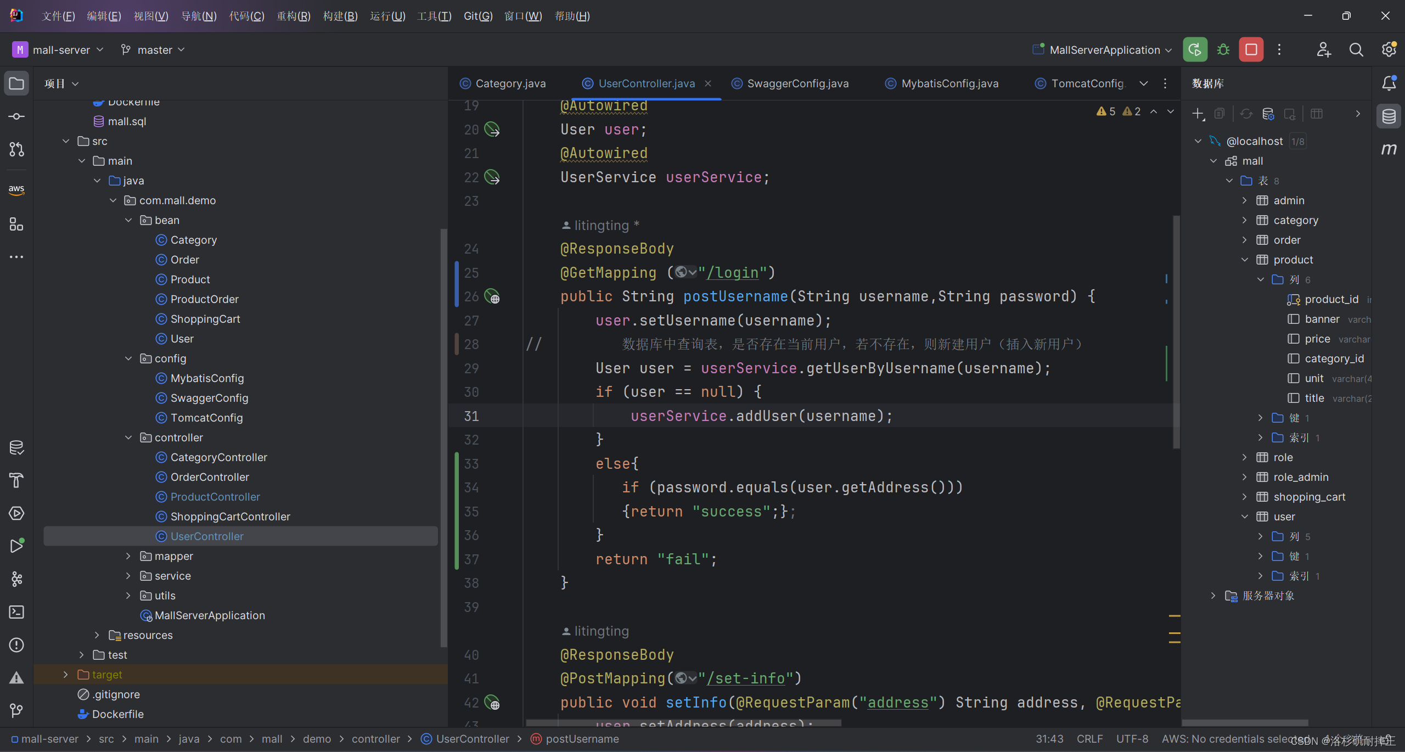This screenshot has height=752, width=1405.
Task: Open Code With Me user icon
Action: click(1324, 50)
